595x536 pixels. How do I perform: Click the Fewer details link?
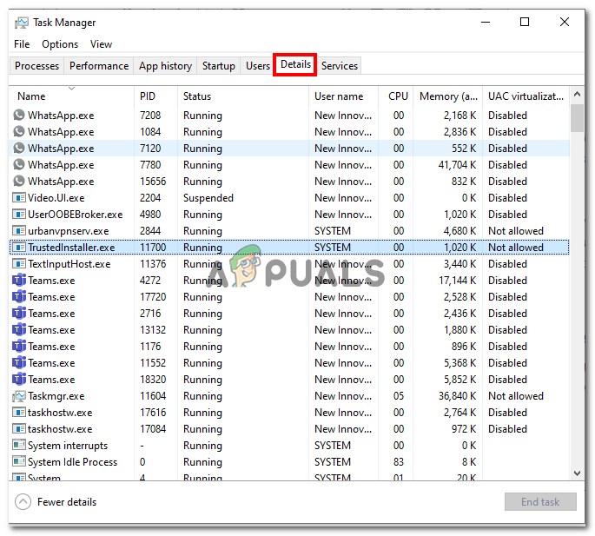click(x=67, y=502)
